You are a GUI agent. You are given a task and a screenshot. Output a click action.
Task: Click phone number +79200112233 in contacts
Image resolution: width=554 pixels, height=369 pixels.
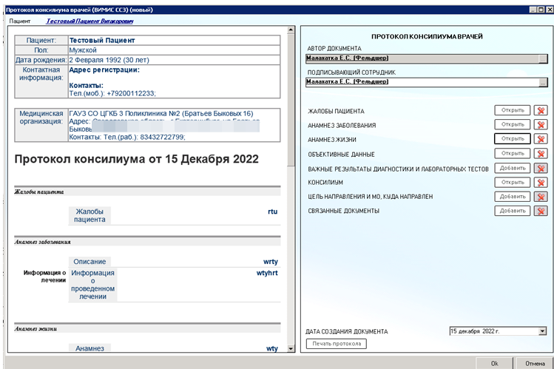pos(131,94)
